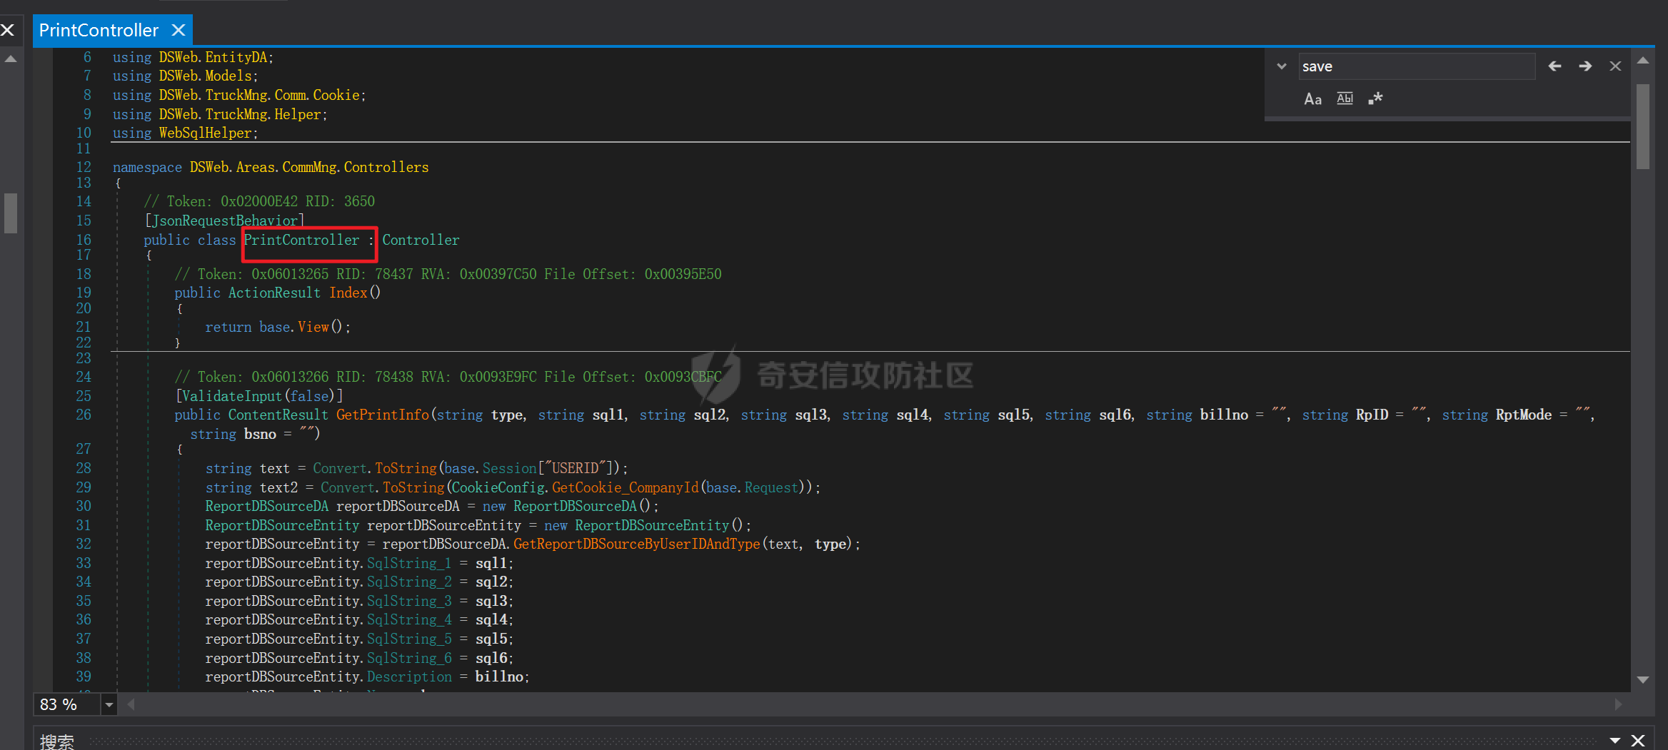This screenshot has width=1668, height=750.
Task: Click ContentResult return type
Action: tap(278, 415)
